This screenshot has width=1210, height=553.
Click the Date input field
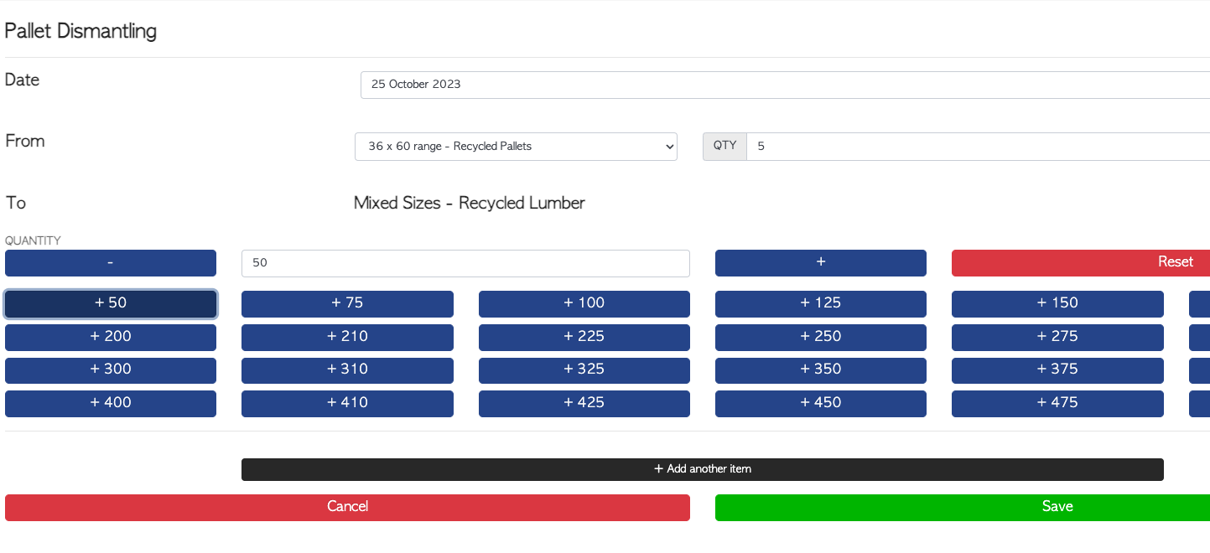pyautogui.click(x=785, y=85)
